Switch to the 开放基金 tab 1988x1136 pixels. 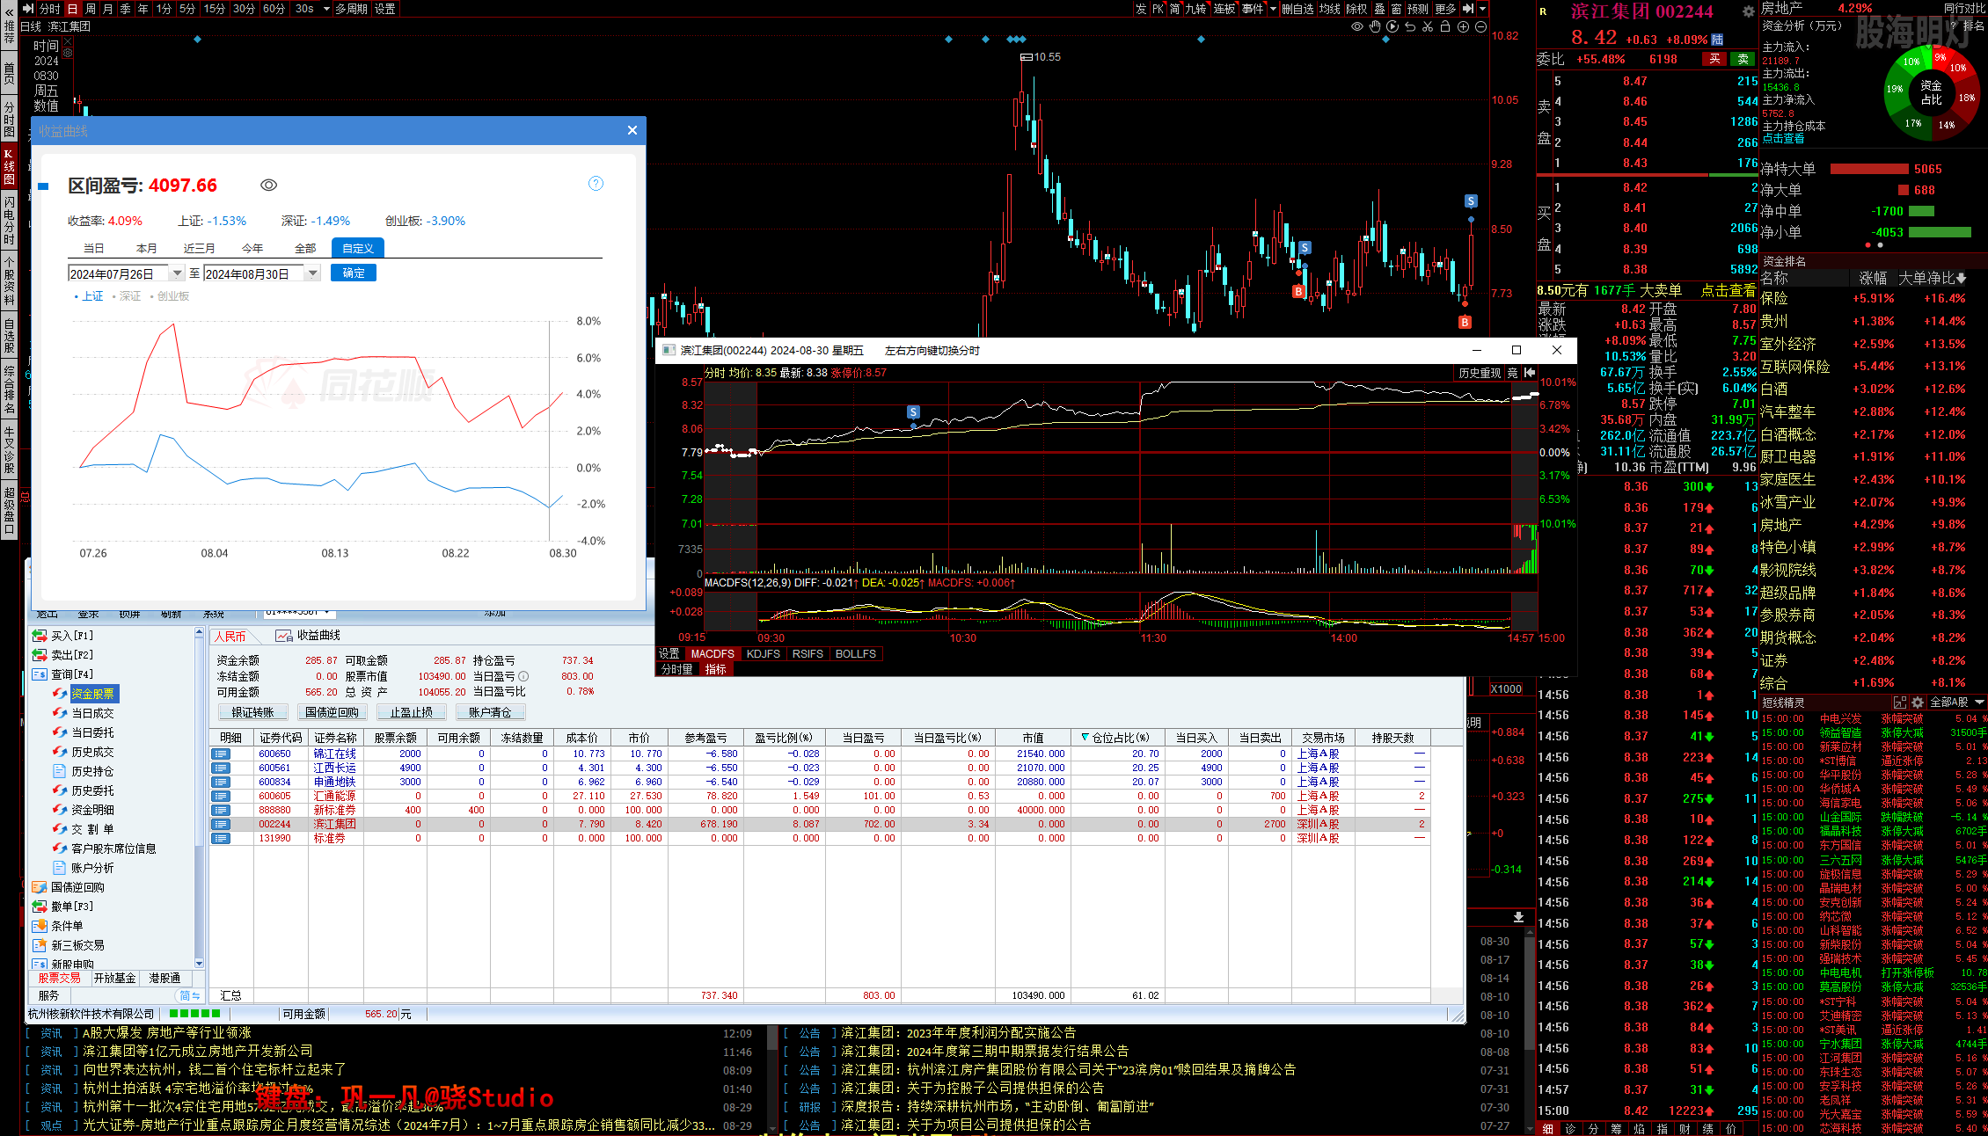tap(115, 978)
